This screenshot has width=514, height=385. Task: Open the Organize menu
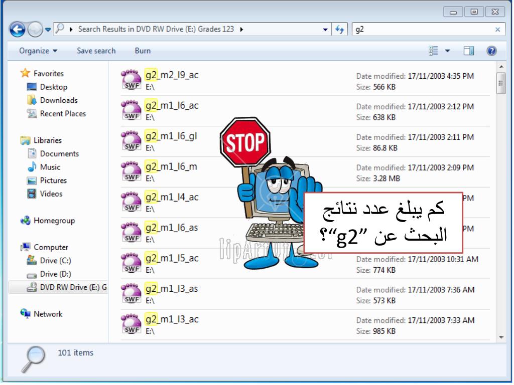pos(38,51)
